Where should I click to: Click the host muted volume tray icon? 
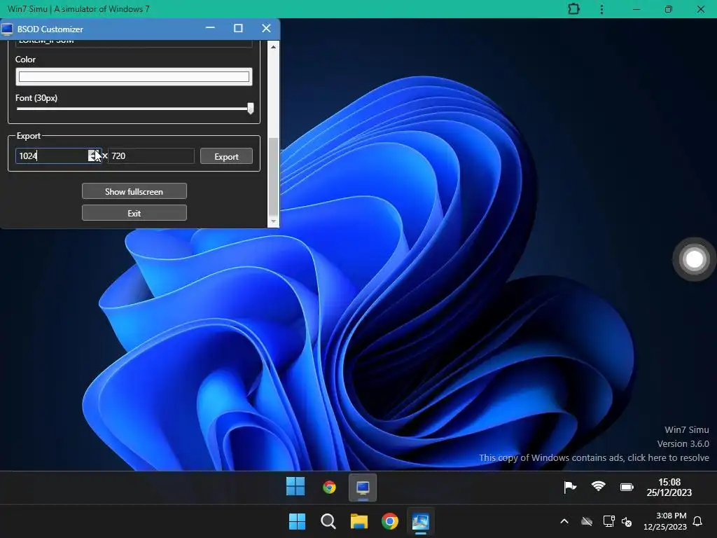[627, 521]
